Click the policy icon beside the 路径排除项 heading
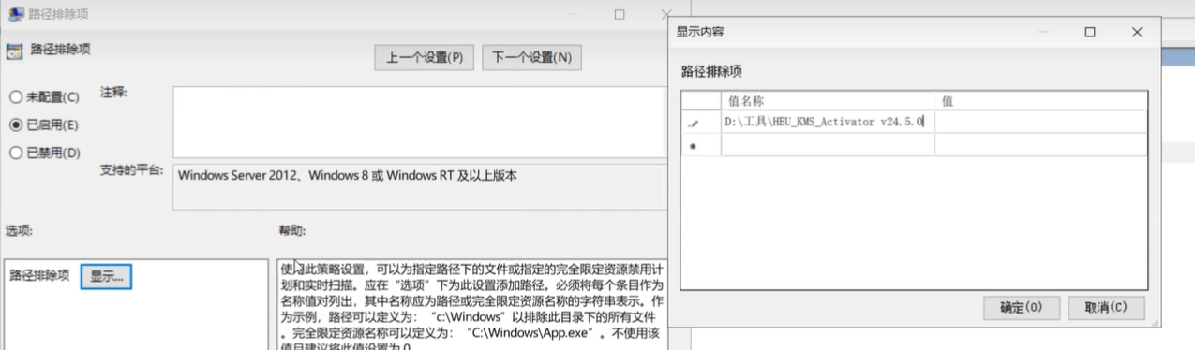Image resolution: width=1195 pixels, height=350 pixels. click(14, 51)
